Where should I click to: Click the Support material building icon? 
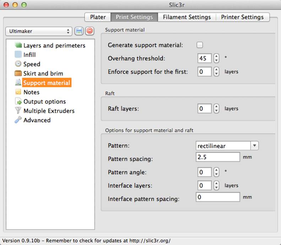point(18,82)
